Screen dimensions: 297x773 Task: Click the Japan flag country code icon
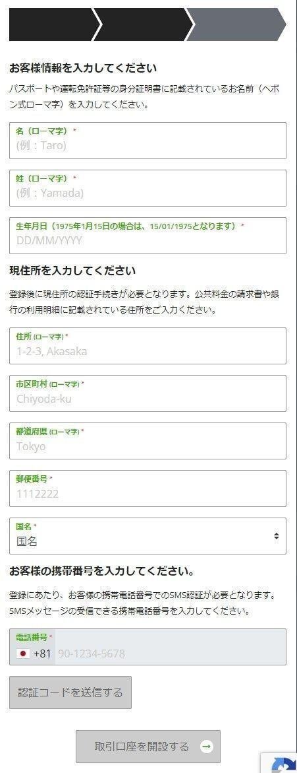[23, 654]
